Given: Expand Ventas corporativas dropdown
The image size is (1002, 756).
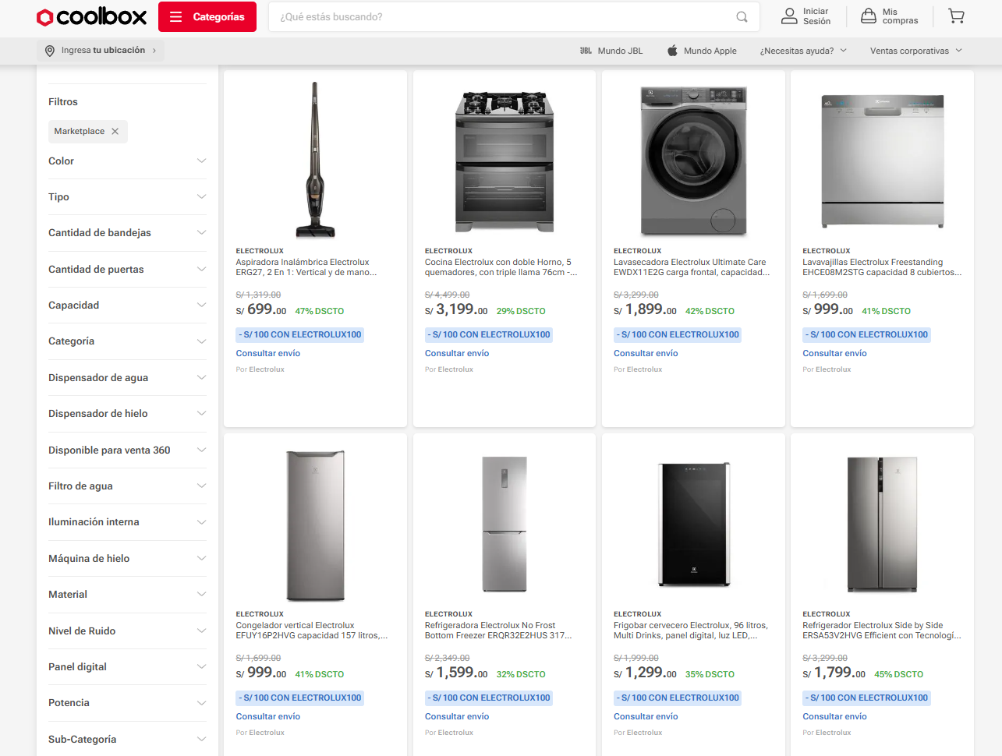Looking at the screenshot, I should (916, 51).
